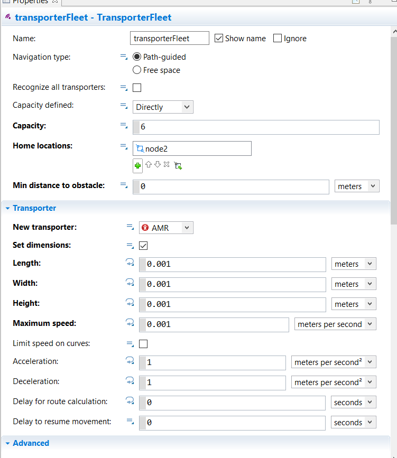This screenshot has width=397, height=458.
Task: Click static/dynamic switch icon for Limit speed on curves
Action: 130,344
